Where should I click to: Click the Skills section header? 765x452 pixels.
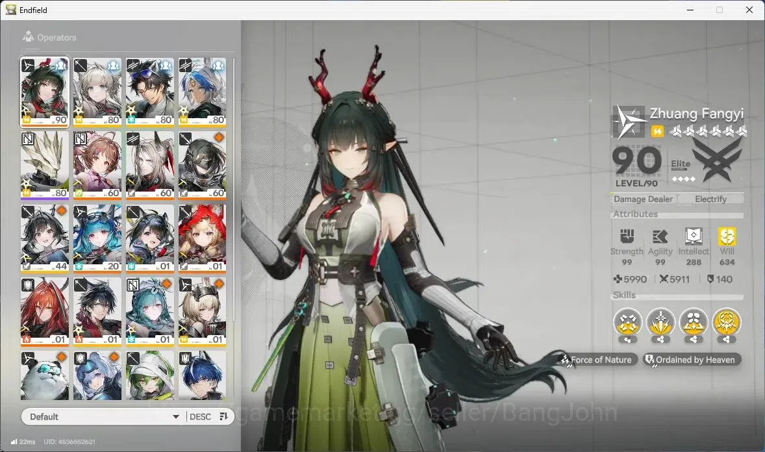point(624,295)
